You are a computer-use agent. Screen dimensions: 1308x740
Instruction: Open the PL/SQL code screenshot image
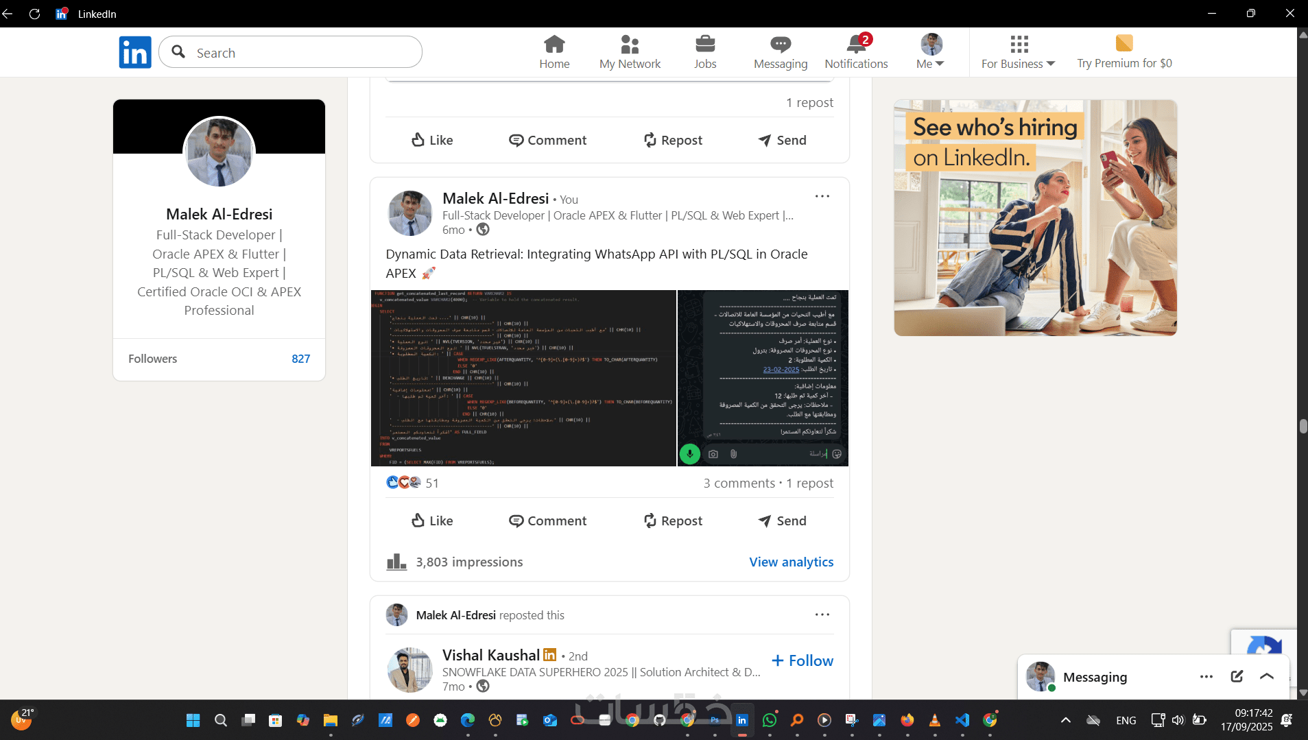(523, 378)
